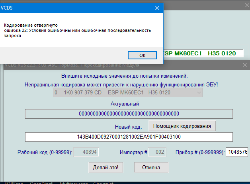Click the Прибор # (0-999999) label
Image resolution: width=250 pixels, height=184 pixels.
pos(200,152)
